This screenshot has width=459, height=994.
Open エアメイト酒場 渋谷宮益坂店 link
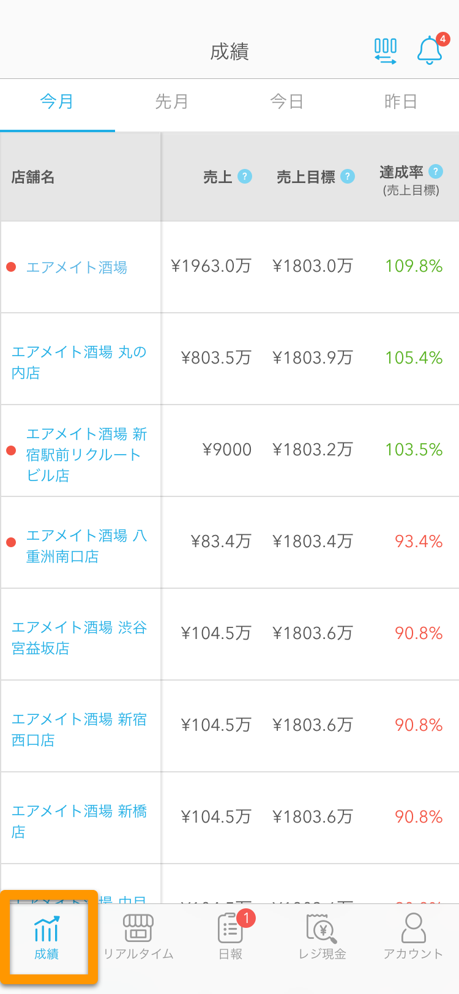pyautogui.click(x=80, y=638)
